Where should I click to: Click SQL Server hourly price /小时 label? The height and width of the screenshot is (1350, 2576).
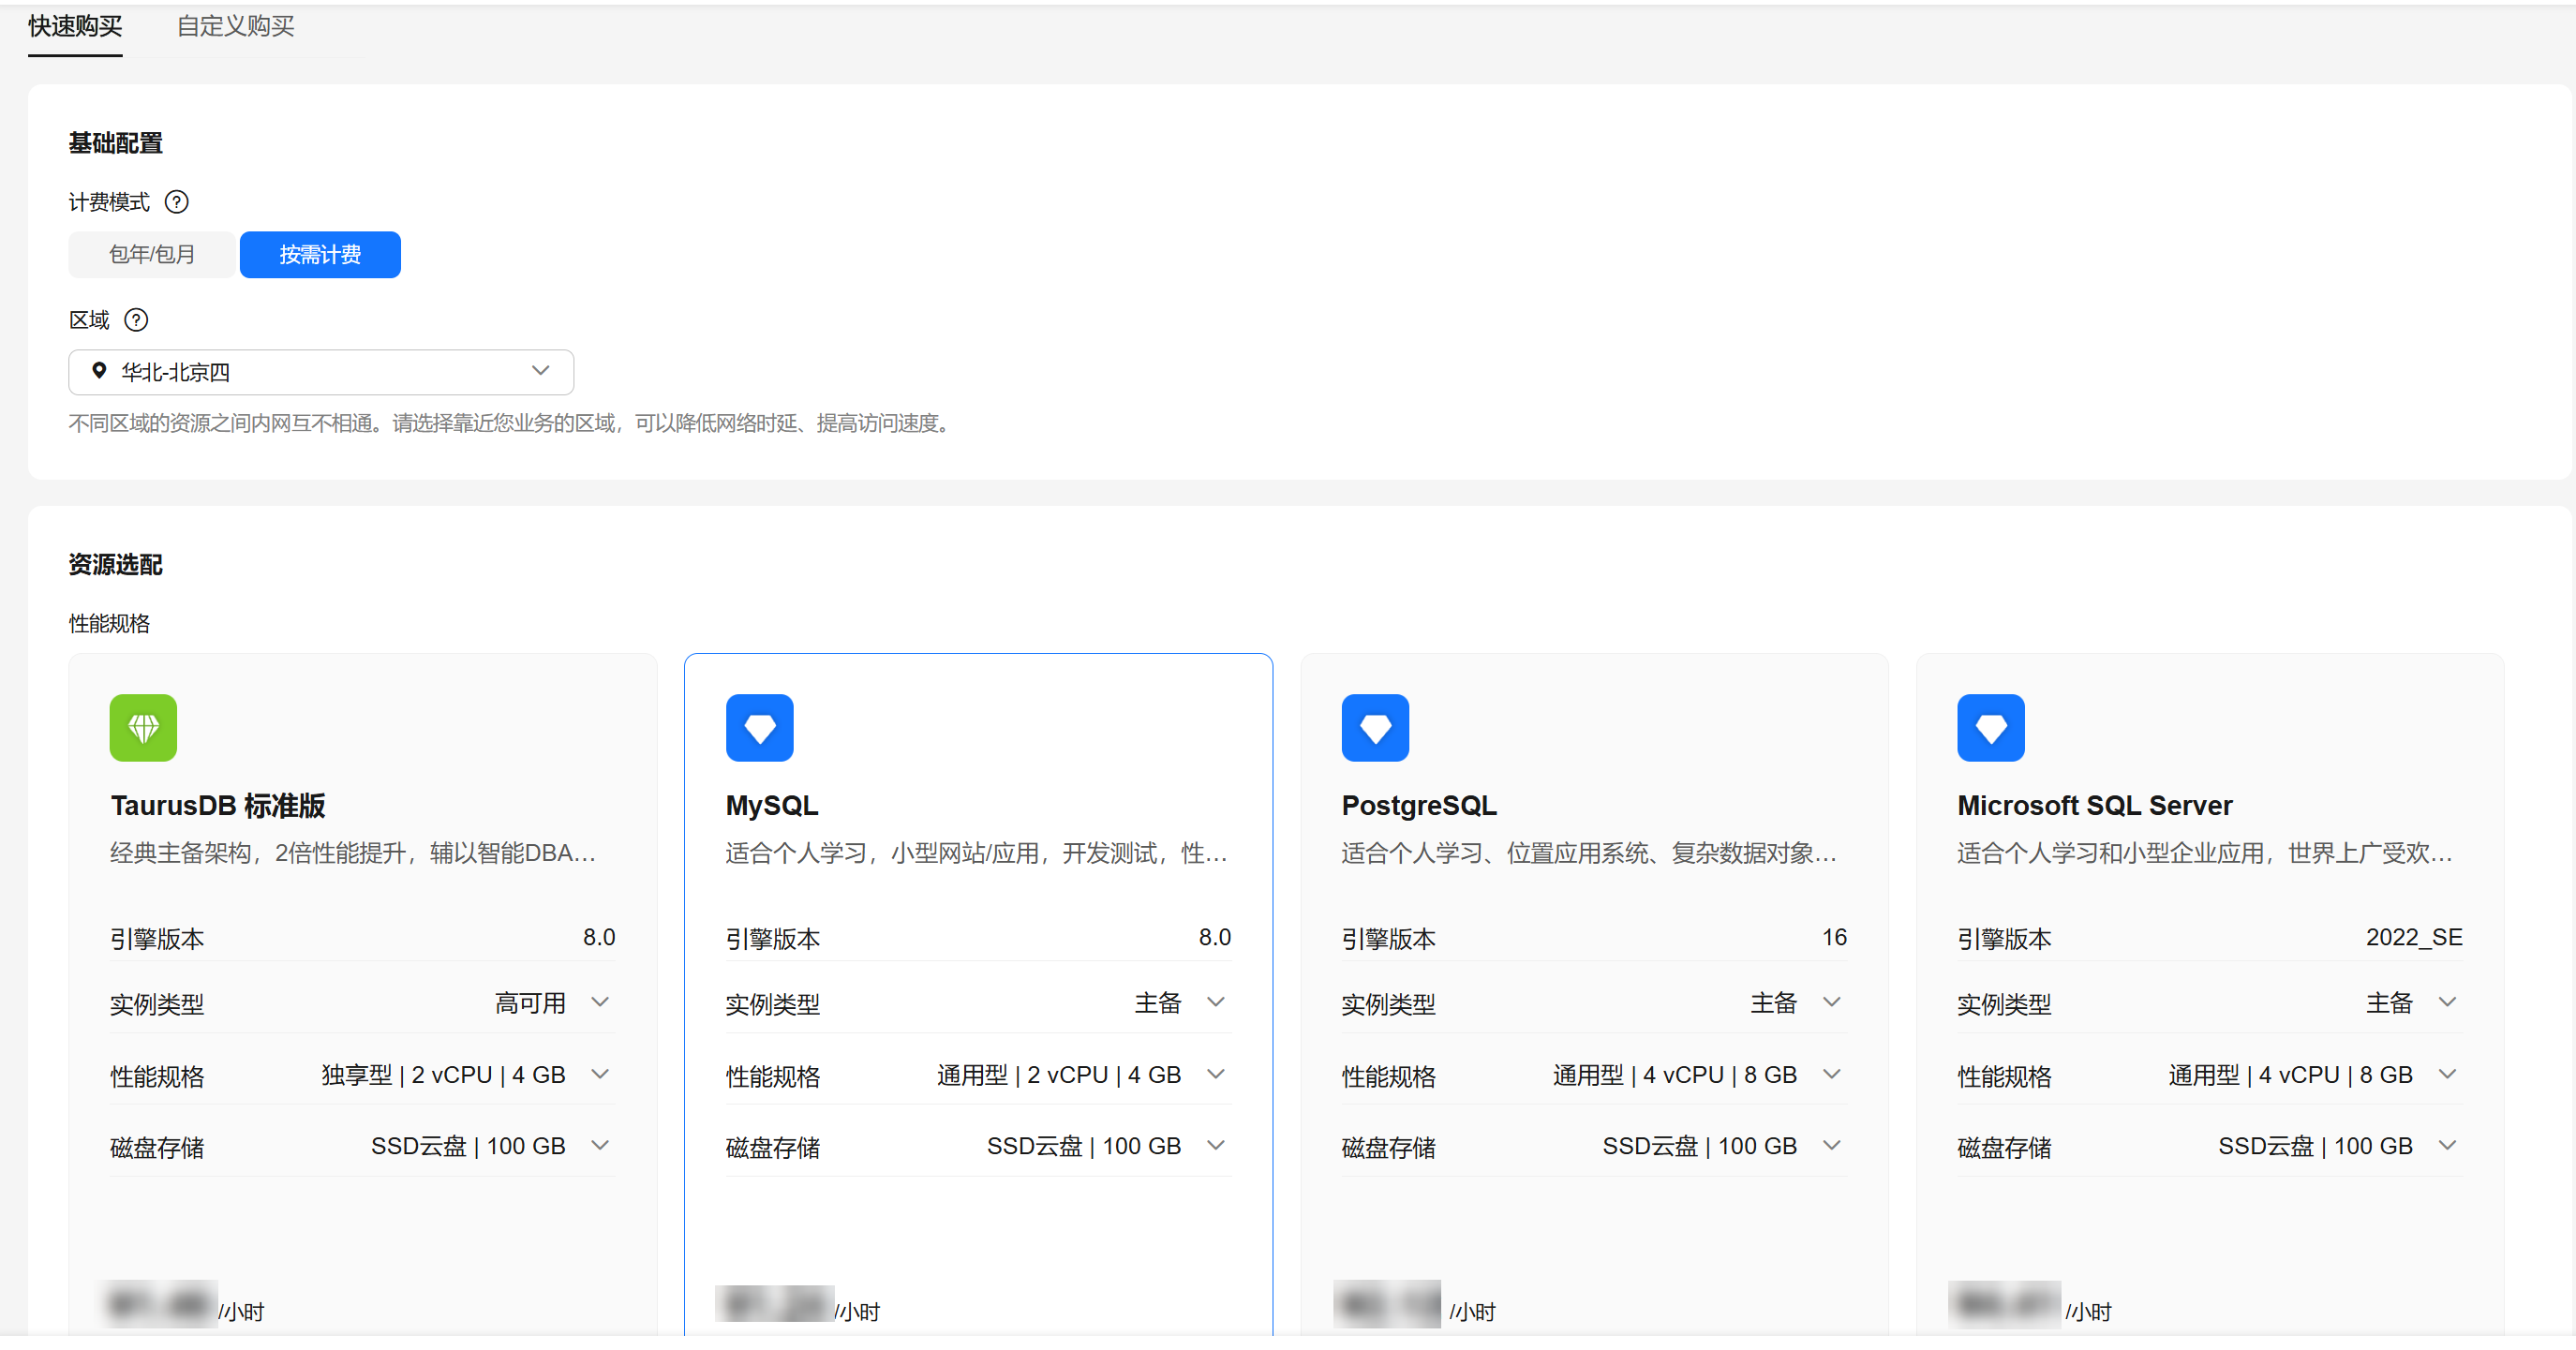pos(2089,1312)
